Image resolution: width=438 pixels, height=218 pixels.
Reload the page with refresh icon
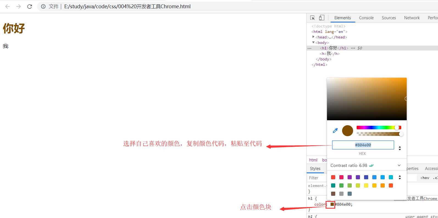tap(30, 6)
